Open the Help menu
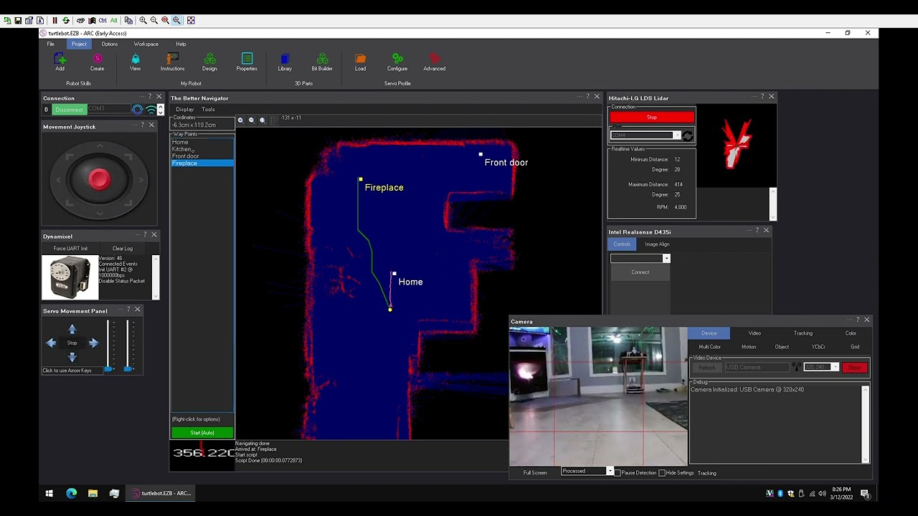 point(181,44)
